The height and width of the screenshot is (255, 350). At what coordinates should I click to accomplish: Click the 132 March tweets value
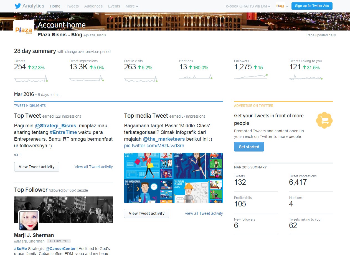point(240,182)
